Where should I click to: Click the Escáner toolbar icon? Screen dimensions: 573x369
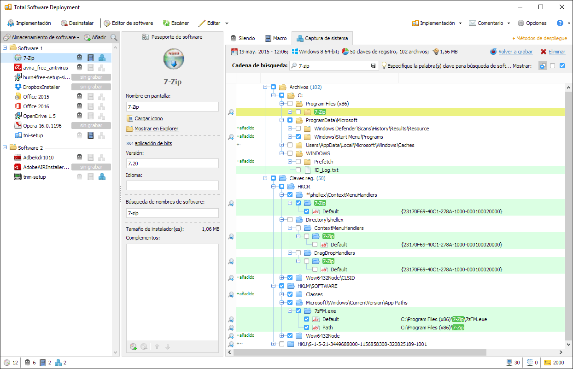[x=166, y=23]
